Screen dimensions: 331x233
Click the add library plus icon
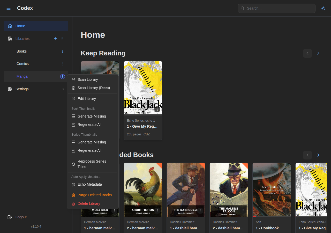(x=55, y=39)
